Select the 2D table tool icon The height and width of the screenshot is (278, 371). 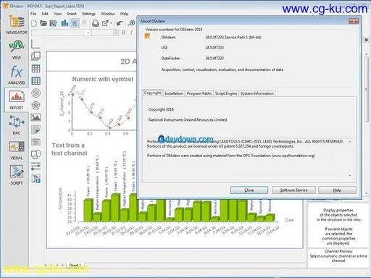coord(36,69)
